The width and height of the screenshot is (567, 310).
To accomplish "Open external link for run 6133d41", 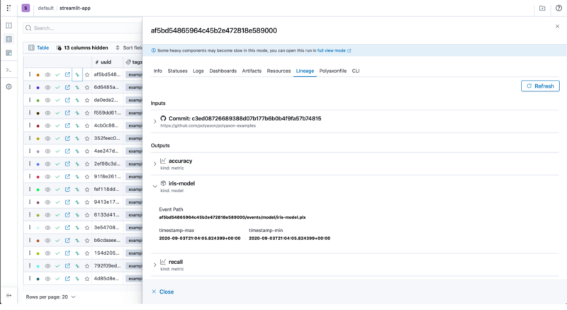I will pos(67,215).
